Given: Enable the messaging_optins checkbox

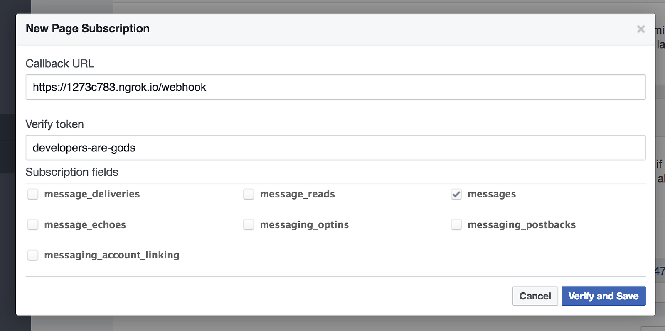Looking at the screenshot, I should 249,225.
